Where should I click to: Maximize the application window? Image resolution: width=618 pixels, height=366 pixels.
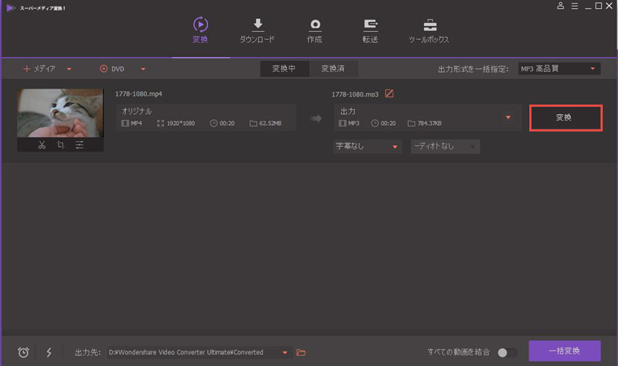point(598,6)
